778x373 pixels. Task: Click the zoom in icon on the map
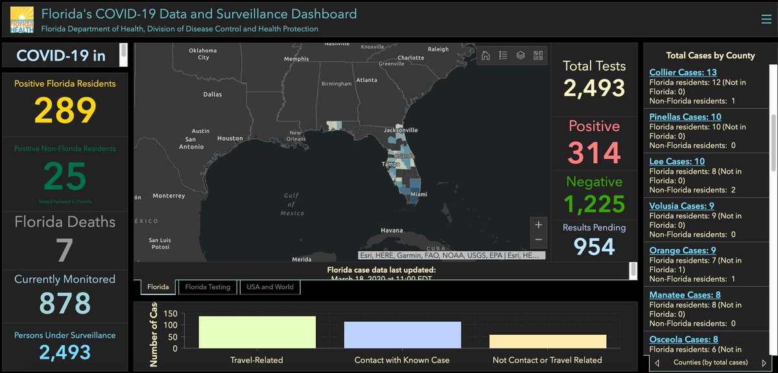click(x=538, y=224)
